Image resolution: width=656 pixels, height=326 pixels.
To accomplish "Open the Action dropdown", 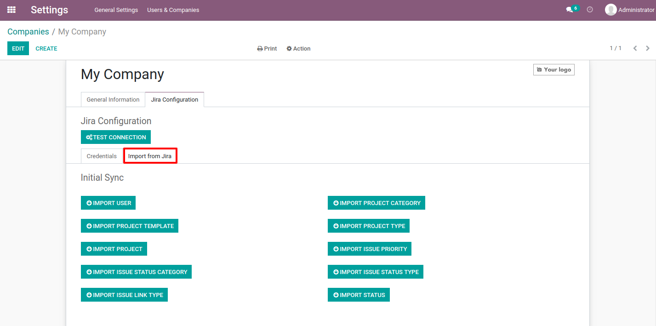I will coord(298,49).
